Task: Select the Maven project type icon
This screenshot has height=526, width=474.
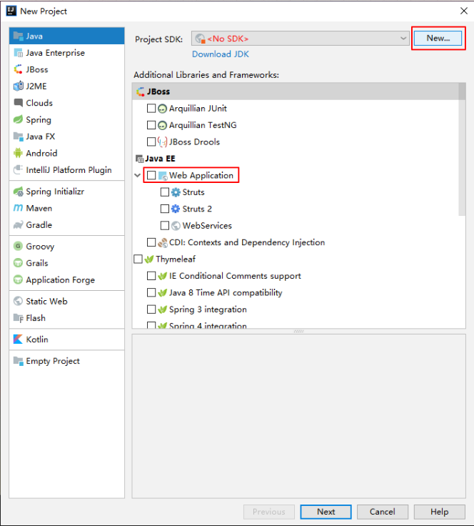Action: click(x=19, y=208)
